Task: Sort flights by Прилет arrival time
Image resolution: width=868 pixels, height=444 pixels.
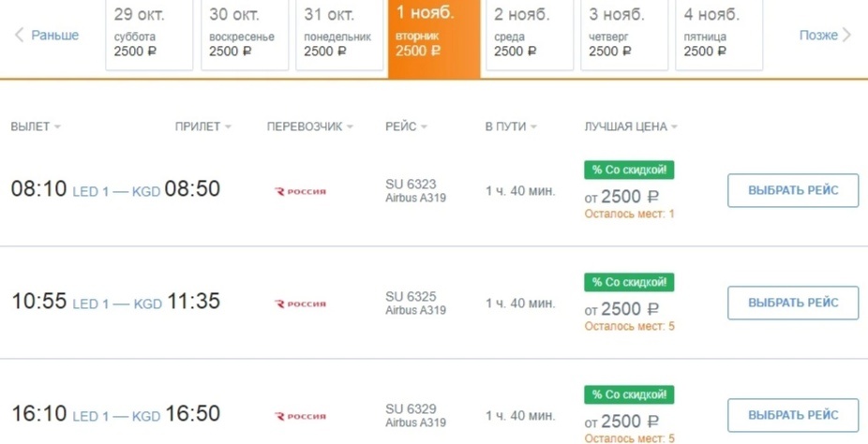Action: pyautogui.click(x=202, y=126)
